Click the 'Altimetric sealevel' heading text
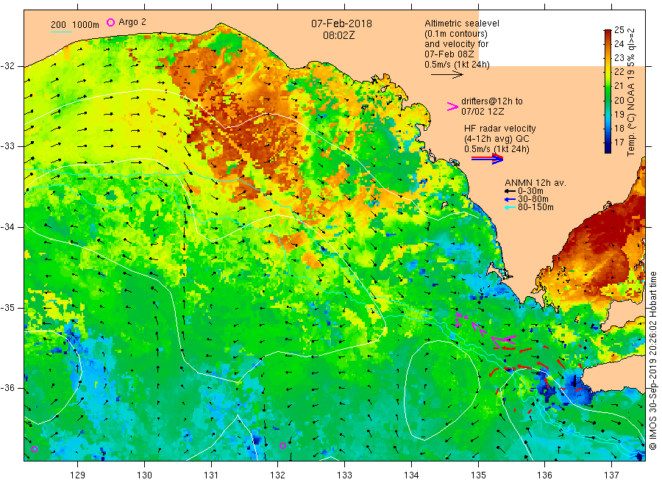The height and width of the screenshot is (485, 662). click(x=462, y=24)
